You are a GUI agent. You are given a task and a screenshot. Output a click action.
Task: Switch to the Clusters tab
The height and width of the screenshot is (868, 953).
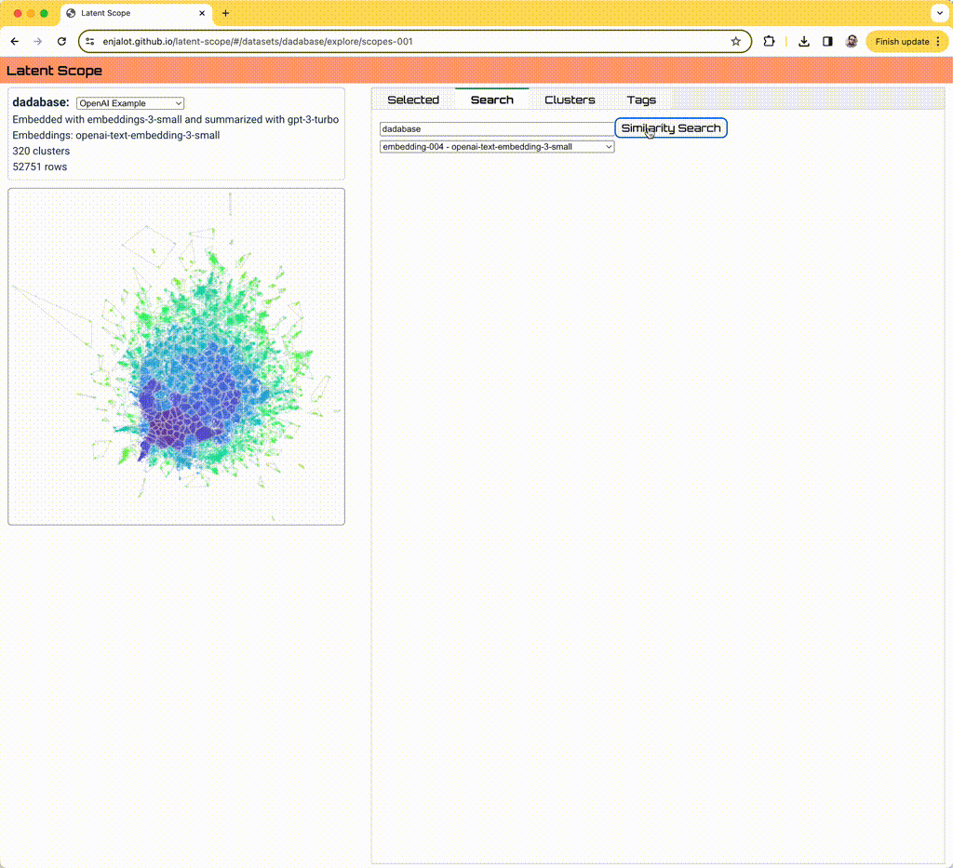(x=570, y=100)
